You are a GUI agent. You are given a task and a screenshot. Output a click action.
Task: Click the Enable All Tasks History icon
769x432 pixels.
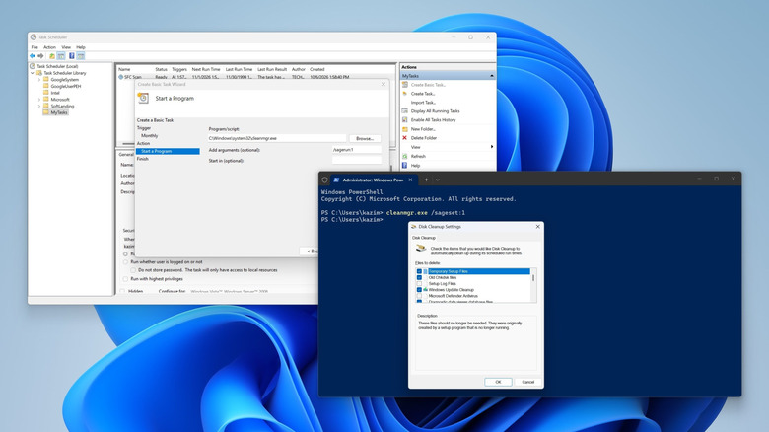[404, 119]
